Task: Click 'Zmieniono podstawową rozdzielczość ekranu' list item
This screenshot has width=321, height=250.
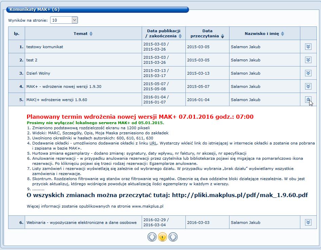Action: [x=91, y=128]
